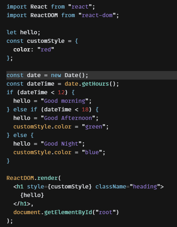Select the "red" color value

click(x=46, y=50)
